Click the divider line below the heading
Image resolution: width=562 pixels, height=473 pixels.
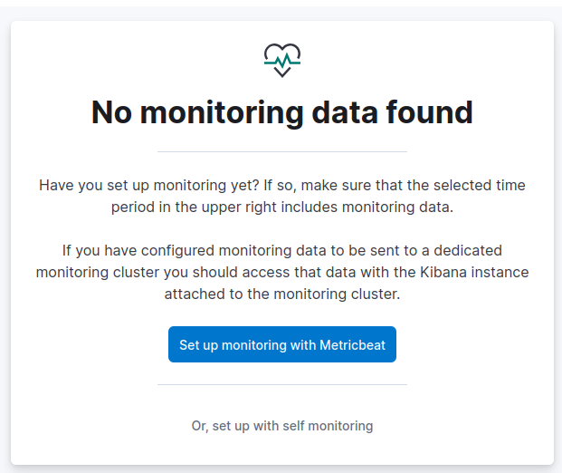282,151
